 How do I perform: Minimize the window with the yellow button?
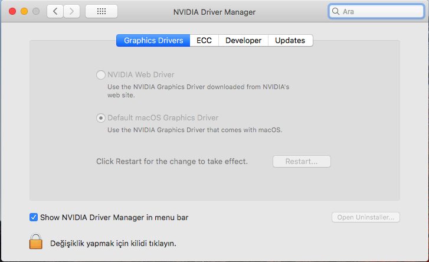(x=24, y=11)
